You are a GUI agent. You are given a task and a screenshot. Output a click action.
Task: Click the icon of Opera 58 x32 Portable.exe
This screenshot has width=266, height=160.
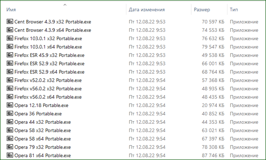tap(10, 130)
